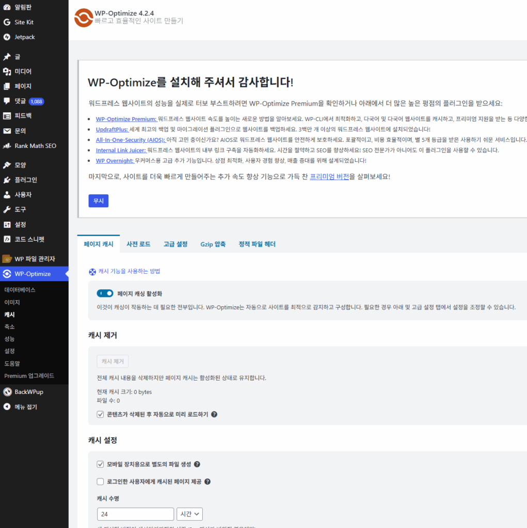Screen dimensions: 527x528
Task: Open the 프리미엄 버전 link
Action: [329, 177]
